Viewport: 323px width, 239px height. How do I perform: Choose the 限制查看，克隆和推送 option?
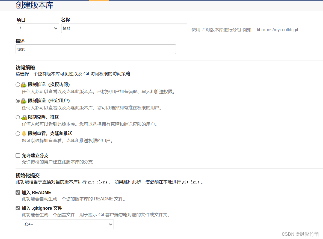tap(17, 134)
